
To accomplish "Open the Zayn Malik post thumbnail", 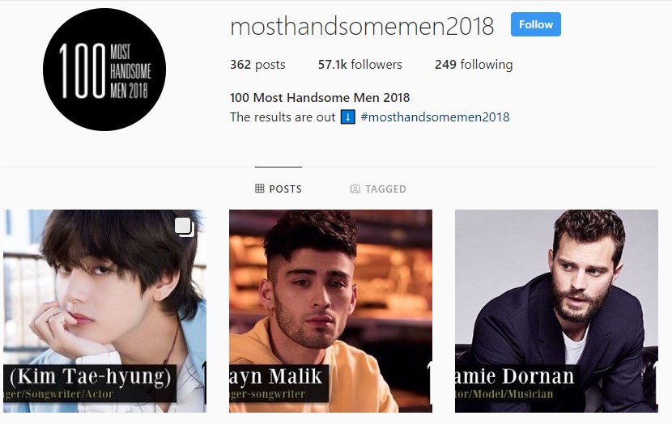I will pos(330,311).
